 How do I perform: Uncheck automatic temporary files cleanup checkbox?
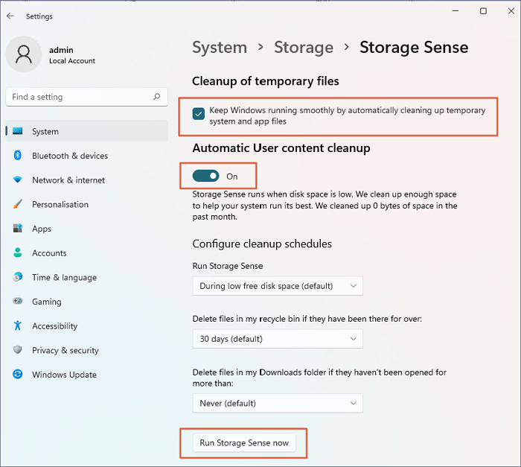pos(199,114)
